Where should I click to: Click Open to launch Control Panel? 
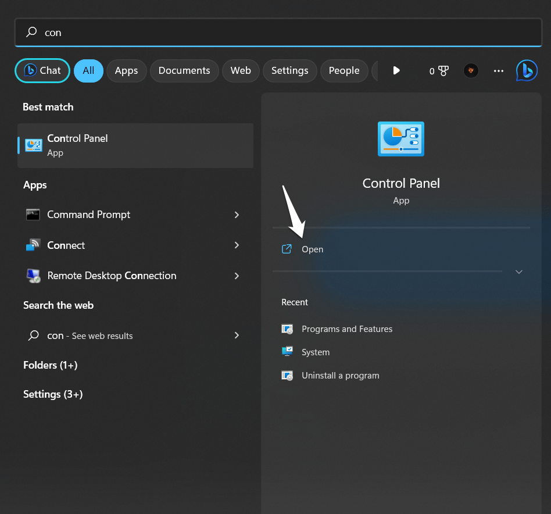point(312,249)
